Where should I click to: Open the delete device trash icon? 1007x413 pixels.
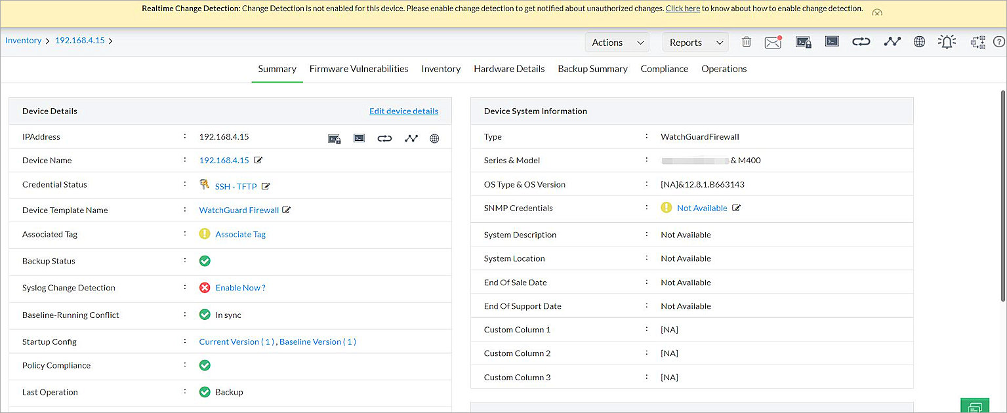[746, 41]
